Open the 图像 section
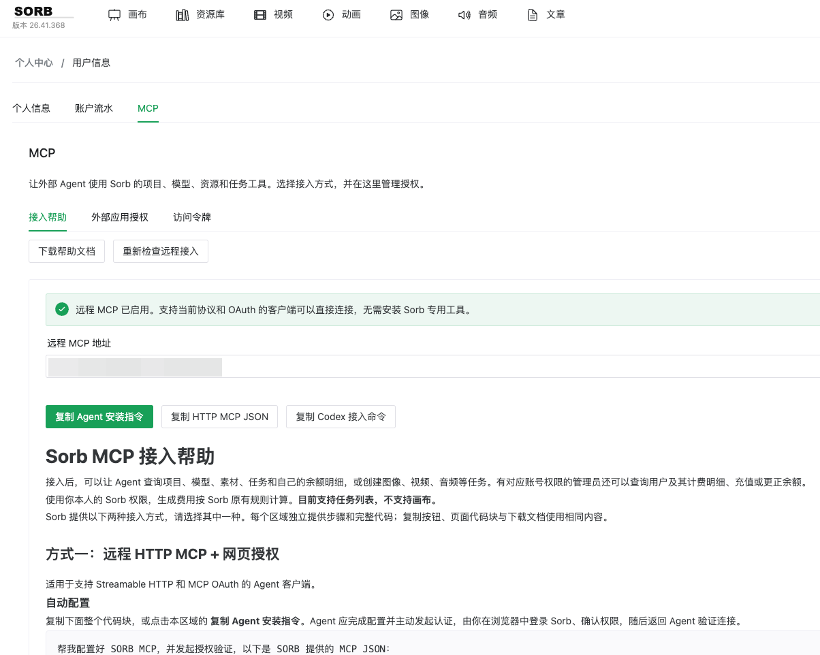This screenshot has width=820, height=655. click(x=410, y=15)
